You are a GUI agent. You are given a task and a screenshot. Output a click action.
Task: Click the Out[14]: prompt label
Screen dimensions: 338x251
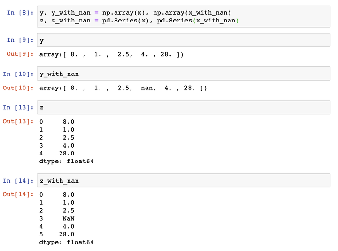point(18,194)
